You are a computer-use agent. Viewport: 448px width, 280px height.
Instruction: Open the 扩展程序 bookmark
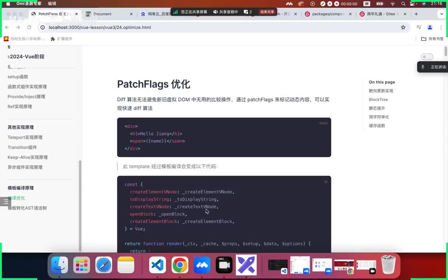61,39
